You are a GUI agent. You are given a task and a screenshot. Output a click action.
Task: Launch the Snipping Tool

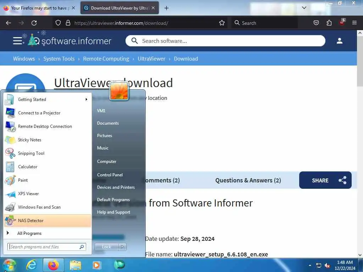click(x=47, y=153)
